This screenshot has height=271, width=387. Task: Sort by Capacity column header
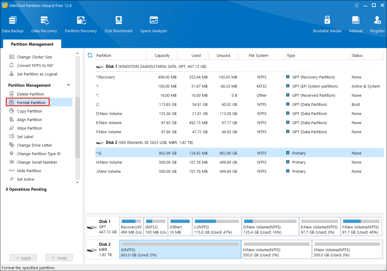tap(162, 55)
